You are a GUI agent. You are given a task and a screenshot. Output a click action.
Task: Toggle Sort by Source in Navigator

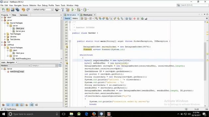(x=36, y=105)
